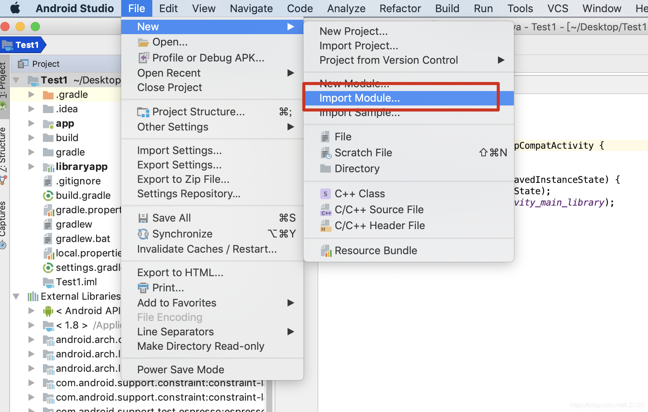Expand the .gradle folder

pos(32,94)
